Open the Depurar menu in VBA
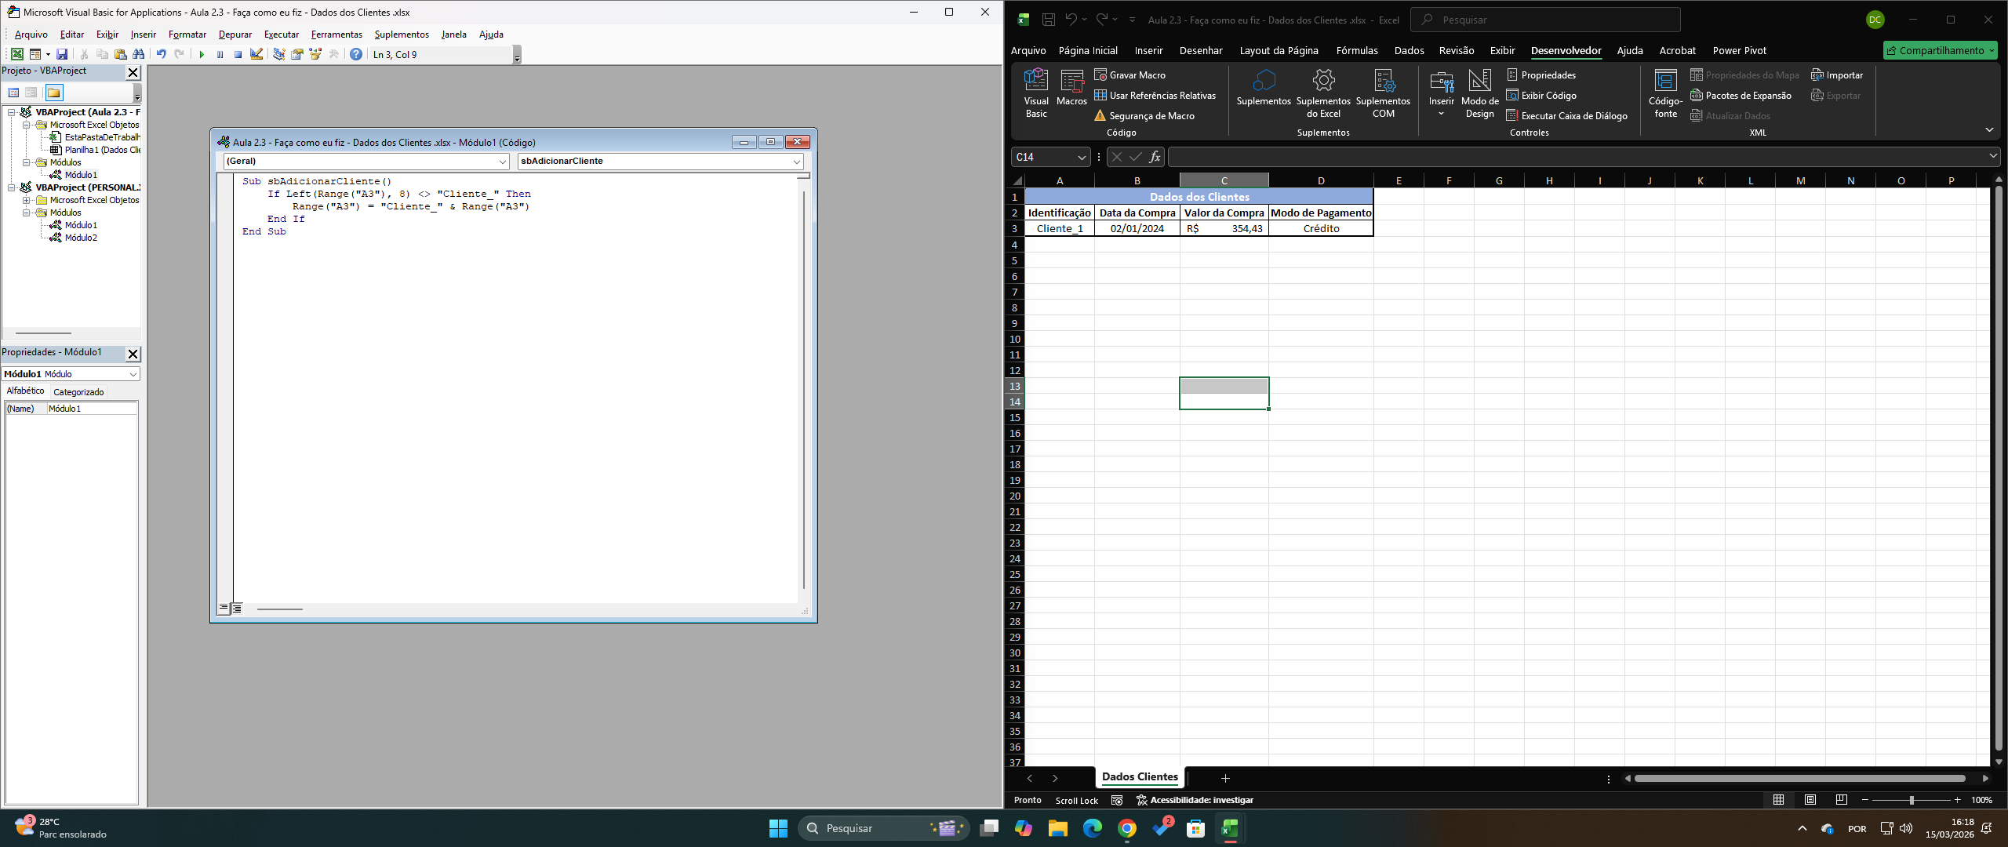The height and width of the screenshot is (847, 2008). click(x=235, y=35)
